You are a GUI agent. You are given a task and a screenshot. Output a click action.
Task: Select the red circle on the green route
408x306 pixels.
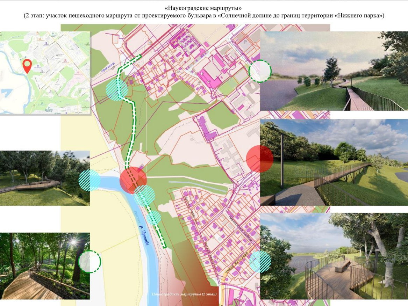coord(133,180)
